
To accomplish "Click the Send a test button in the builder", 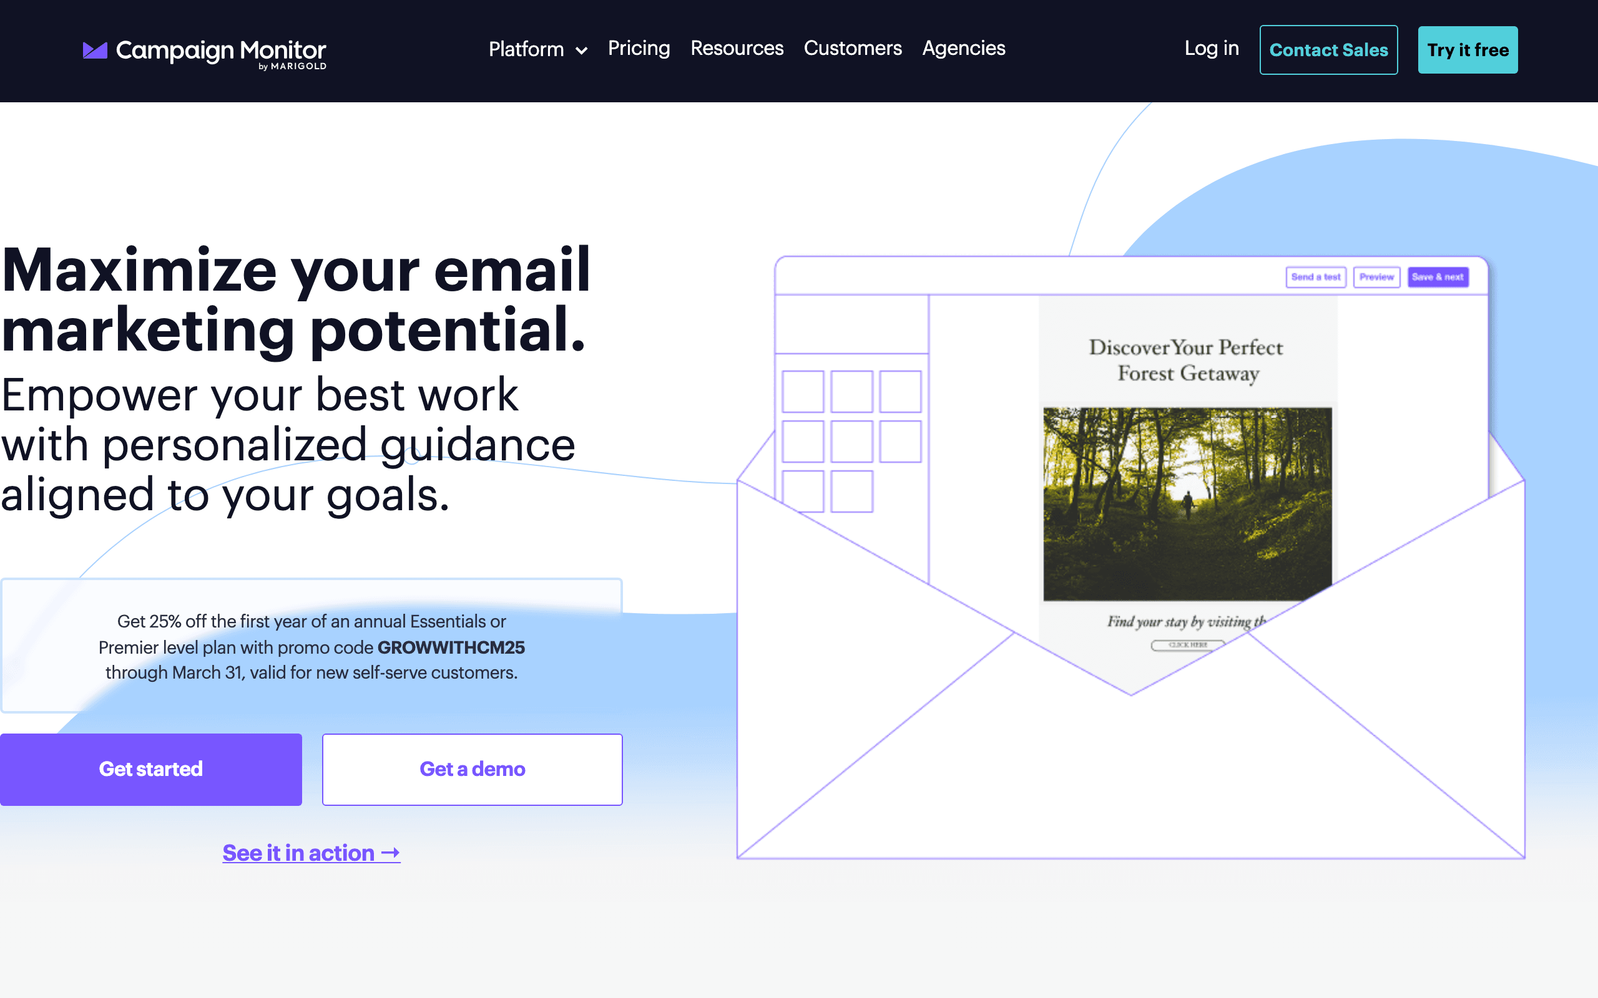I will 1315,277.
